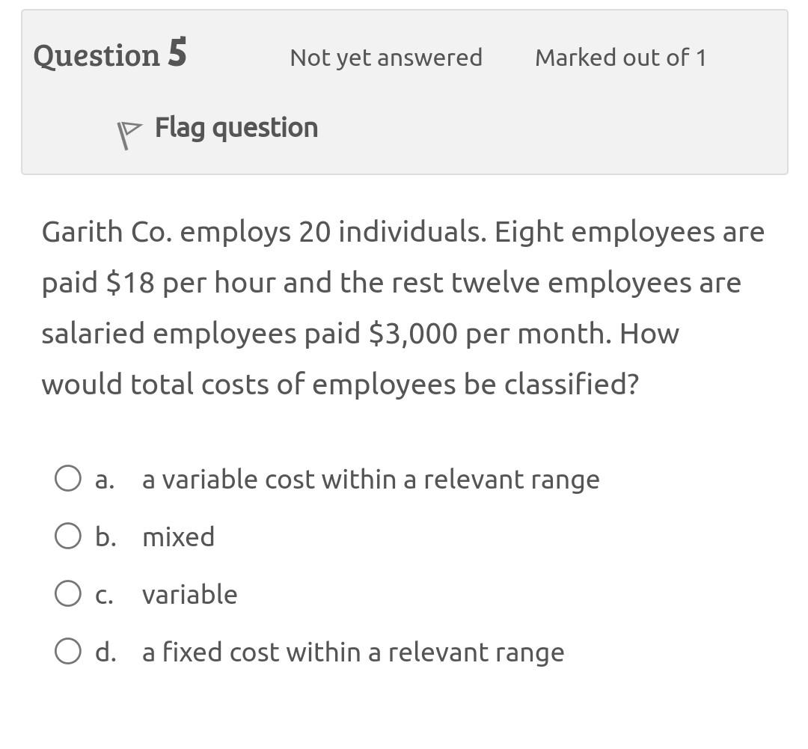Select the radio button for option a
Image resolution: width=808 pixels, height=749 pixels.
coord(68,477)
